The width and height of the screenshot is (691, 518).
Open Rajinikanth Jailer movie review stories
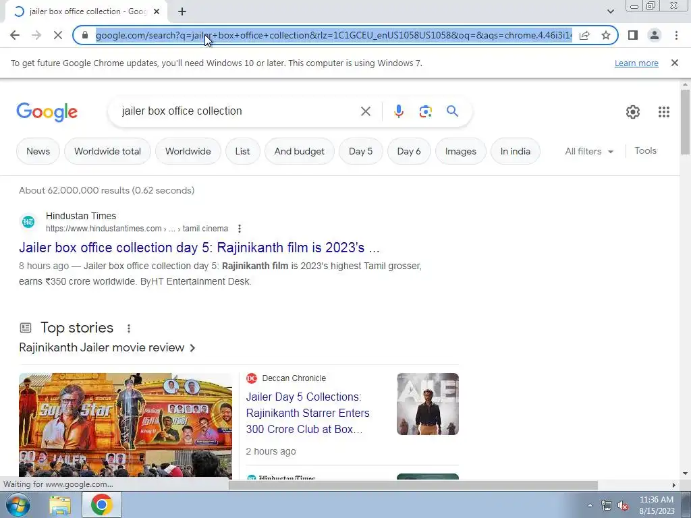pos(107,347)
